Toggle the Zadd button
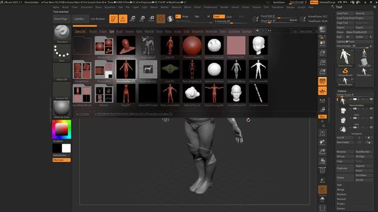378x212 pixels. pos(219,16)
